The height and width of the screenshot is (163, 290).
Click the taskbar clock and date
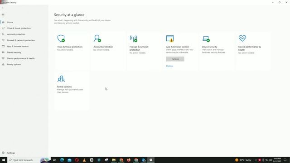click(277, 160)
